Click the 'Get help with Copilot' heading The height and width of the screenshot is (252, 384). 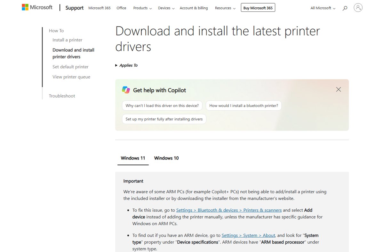click(x=159, y=90)
